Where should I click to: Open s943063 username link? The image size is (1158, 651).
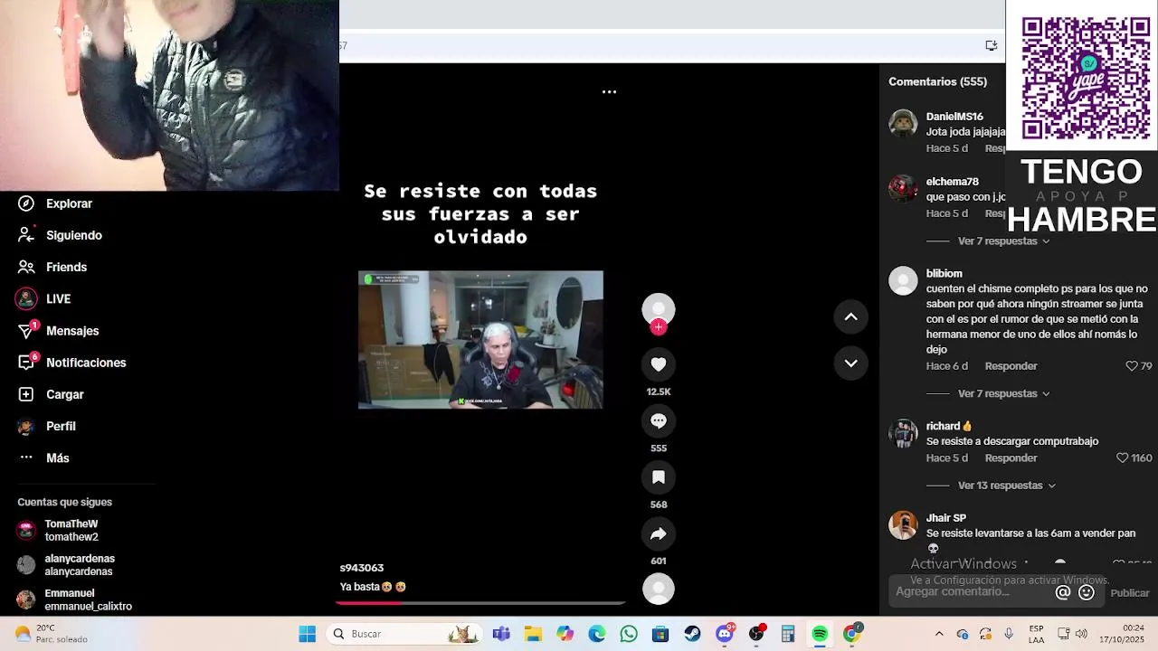[362, 568]
